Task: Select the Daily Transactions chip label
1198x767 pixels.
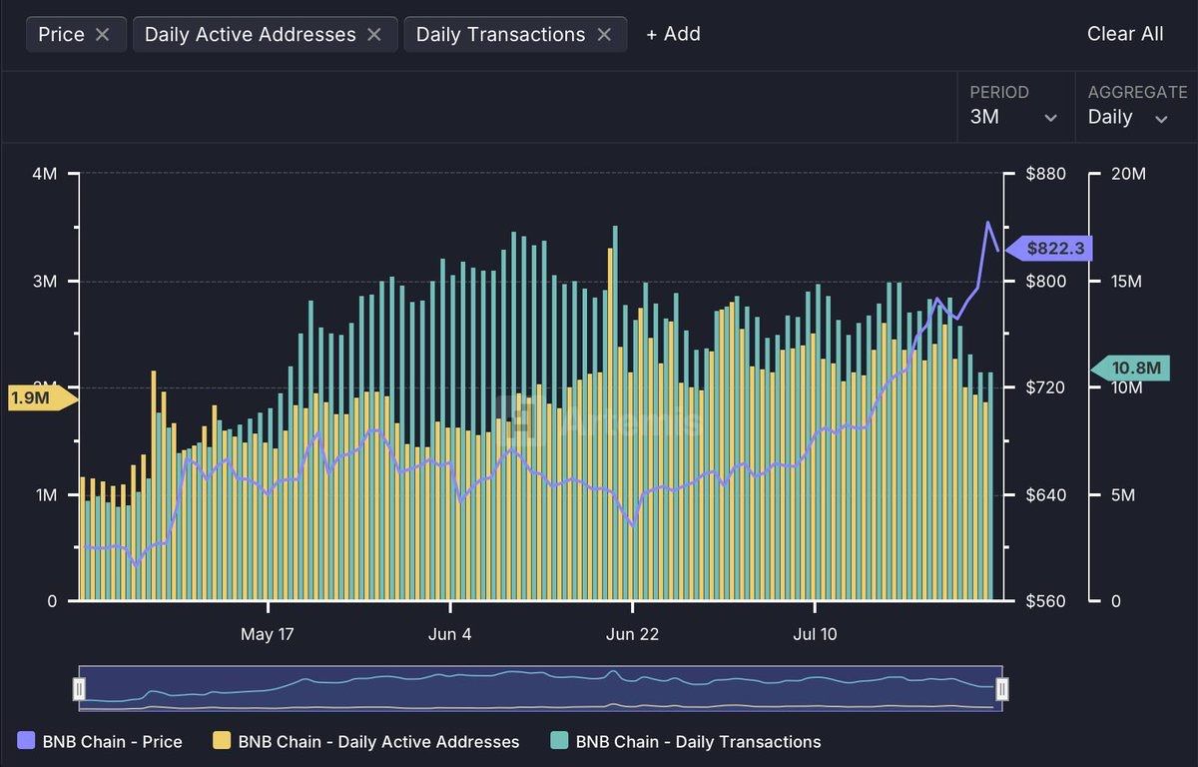Action: (x=500, y=34)
